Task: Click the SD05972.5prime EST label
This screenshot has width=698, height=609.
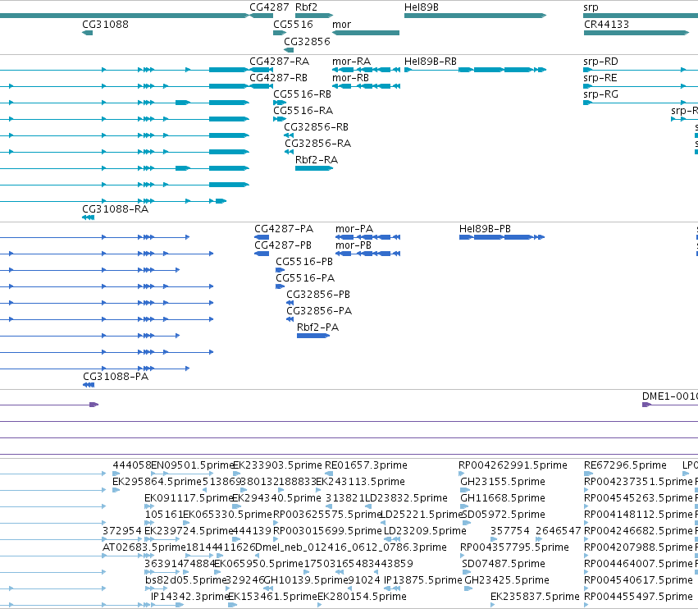Action: [x=504, y=515]
